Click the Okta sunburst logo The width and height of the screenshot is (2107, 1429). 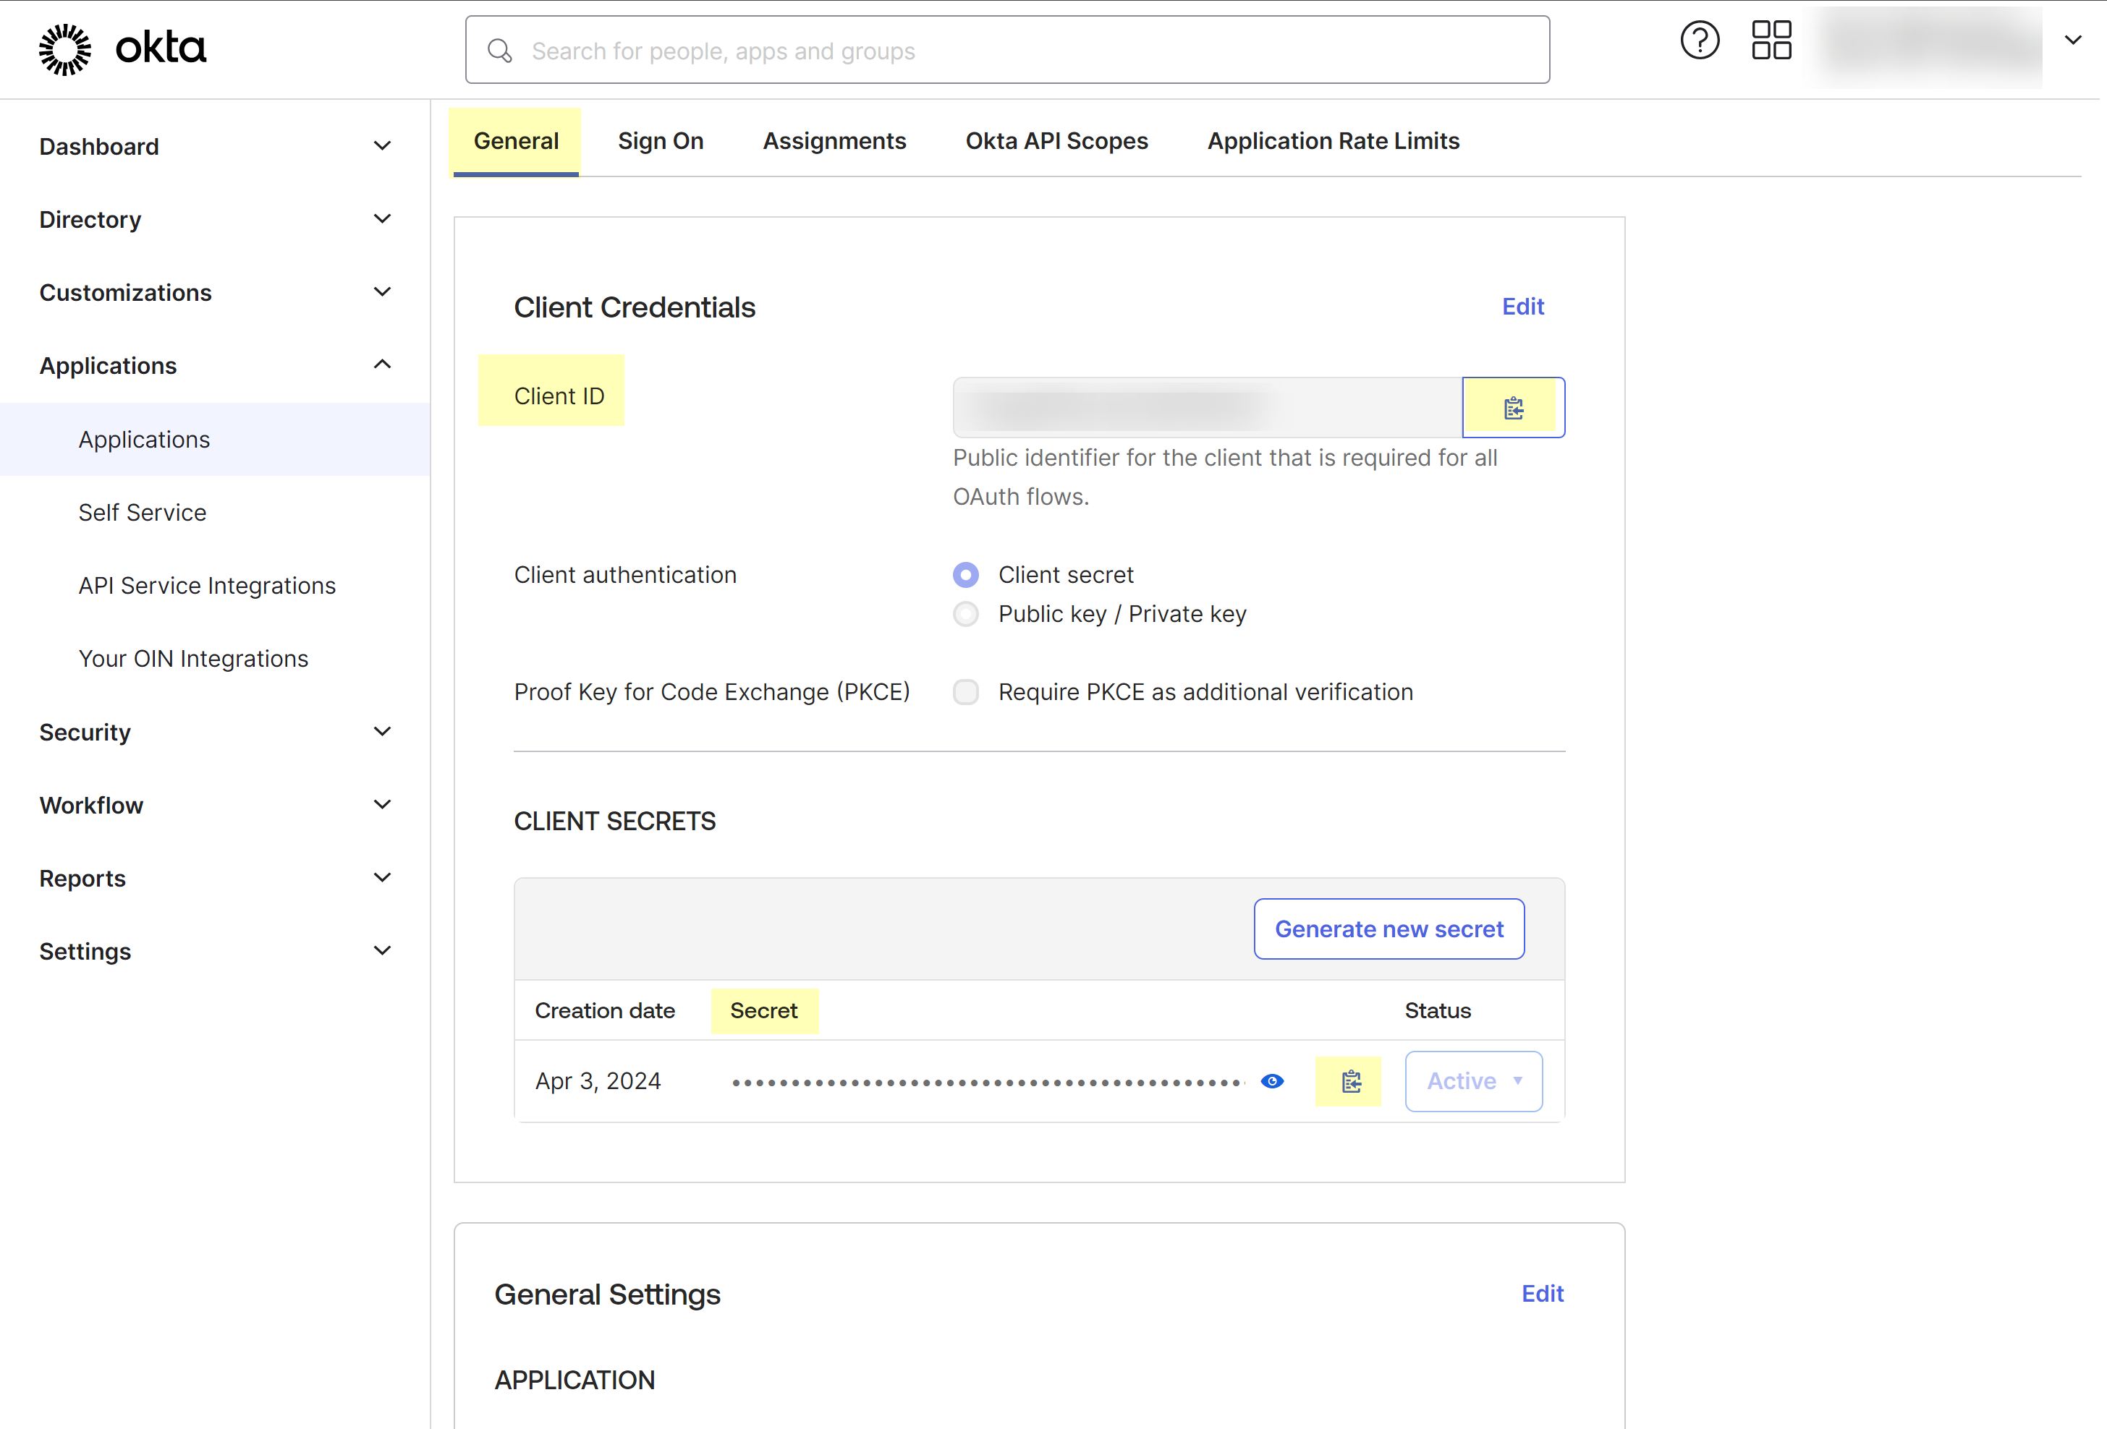[x=65, y=49]
